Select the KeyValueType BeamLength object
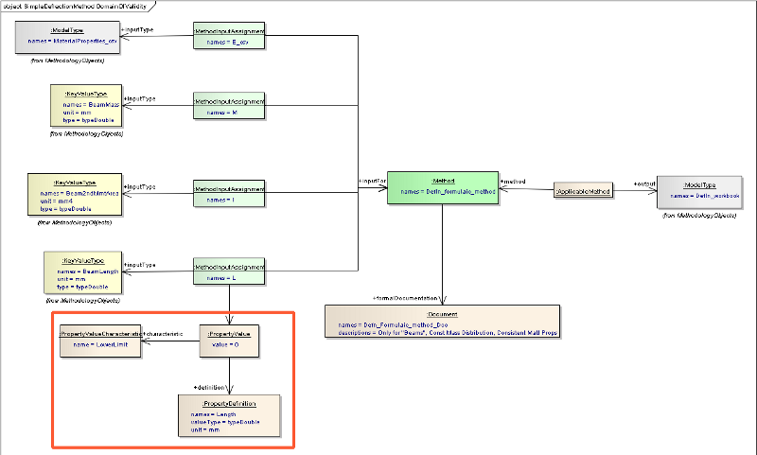This screenshot has width=757, height=455. click(x=83, y=272)
